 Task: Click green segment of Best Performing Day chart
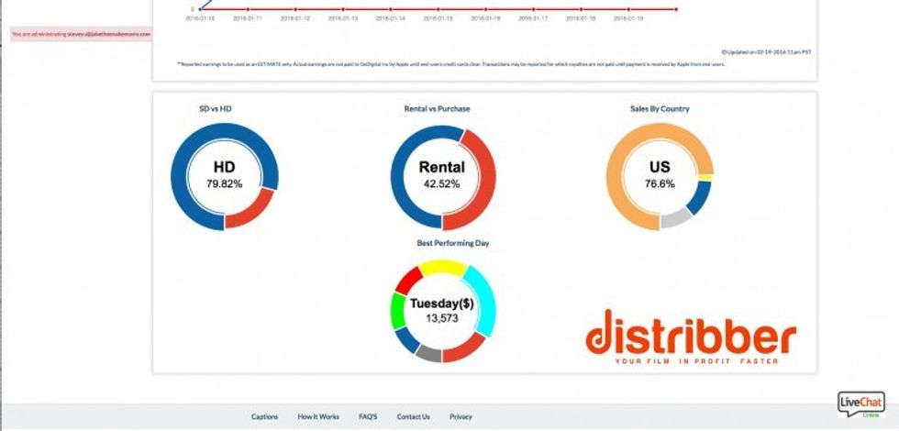[x=398, y=310]
